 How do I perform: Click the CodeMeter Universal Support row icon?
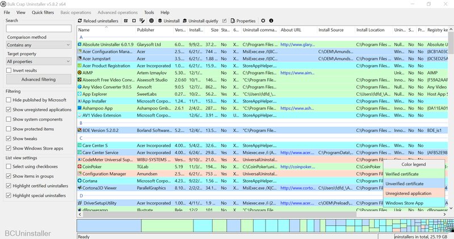pos(79,160)
